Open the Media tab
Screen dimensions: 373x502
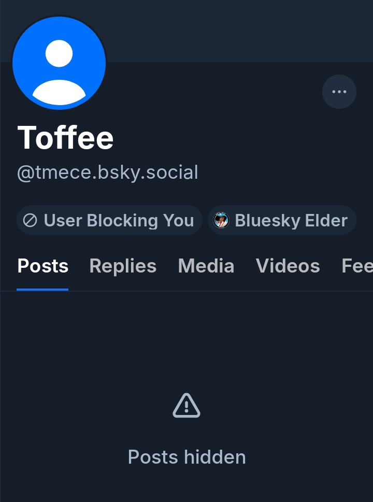(x=206, y=266)
